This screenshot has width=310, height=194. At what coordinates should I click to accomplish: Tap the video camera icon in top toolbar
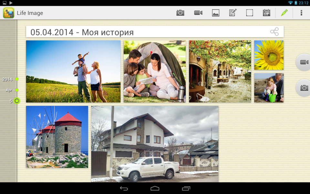[x=198, y=13]
